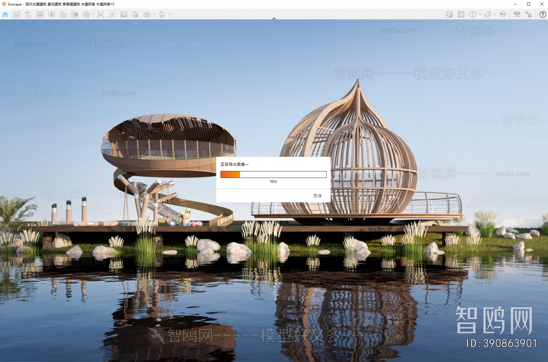This screenshot has width=548, height=362.
Task: Click the Home icon in toolbar
Action: click(x=5, y=14)
